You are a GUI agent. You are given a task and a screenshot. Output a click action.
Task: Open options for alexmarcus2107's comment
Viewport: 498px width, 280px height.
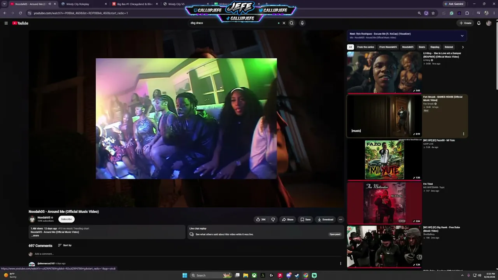click(x=340, y=264)
